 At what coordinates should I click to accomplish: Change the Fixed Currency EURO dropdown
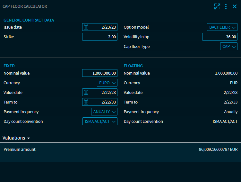tap(107, 83)
